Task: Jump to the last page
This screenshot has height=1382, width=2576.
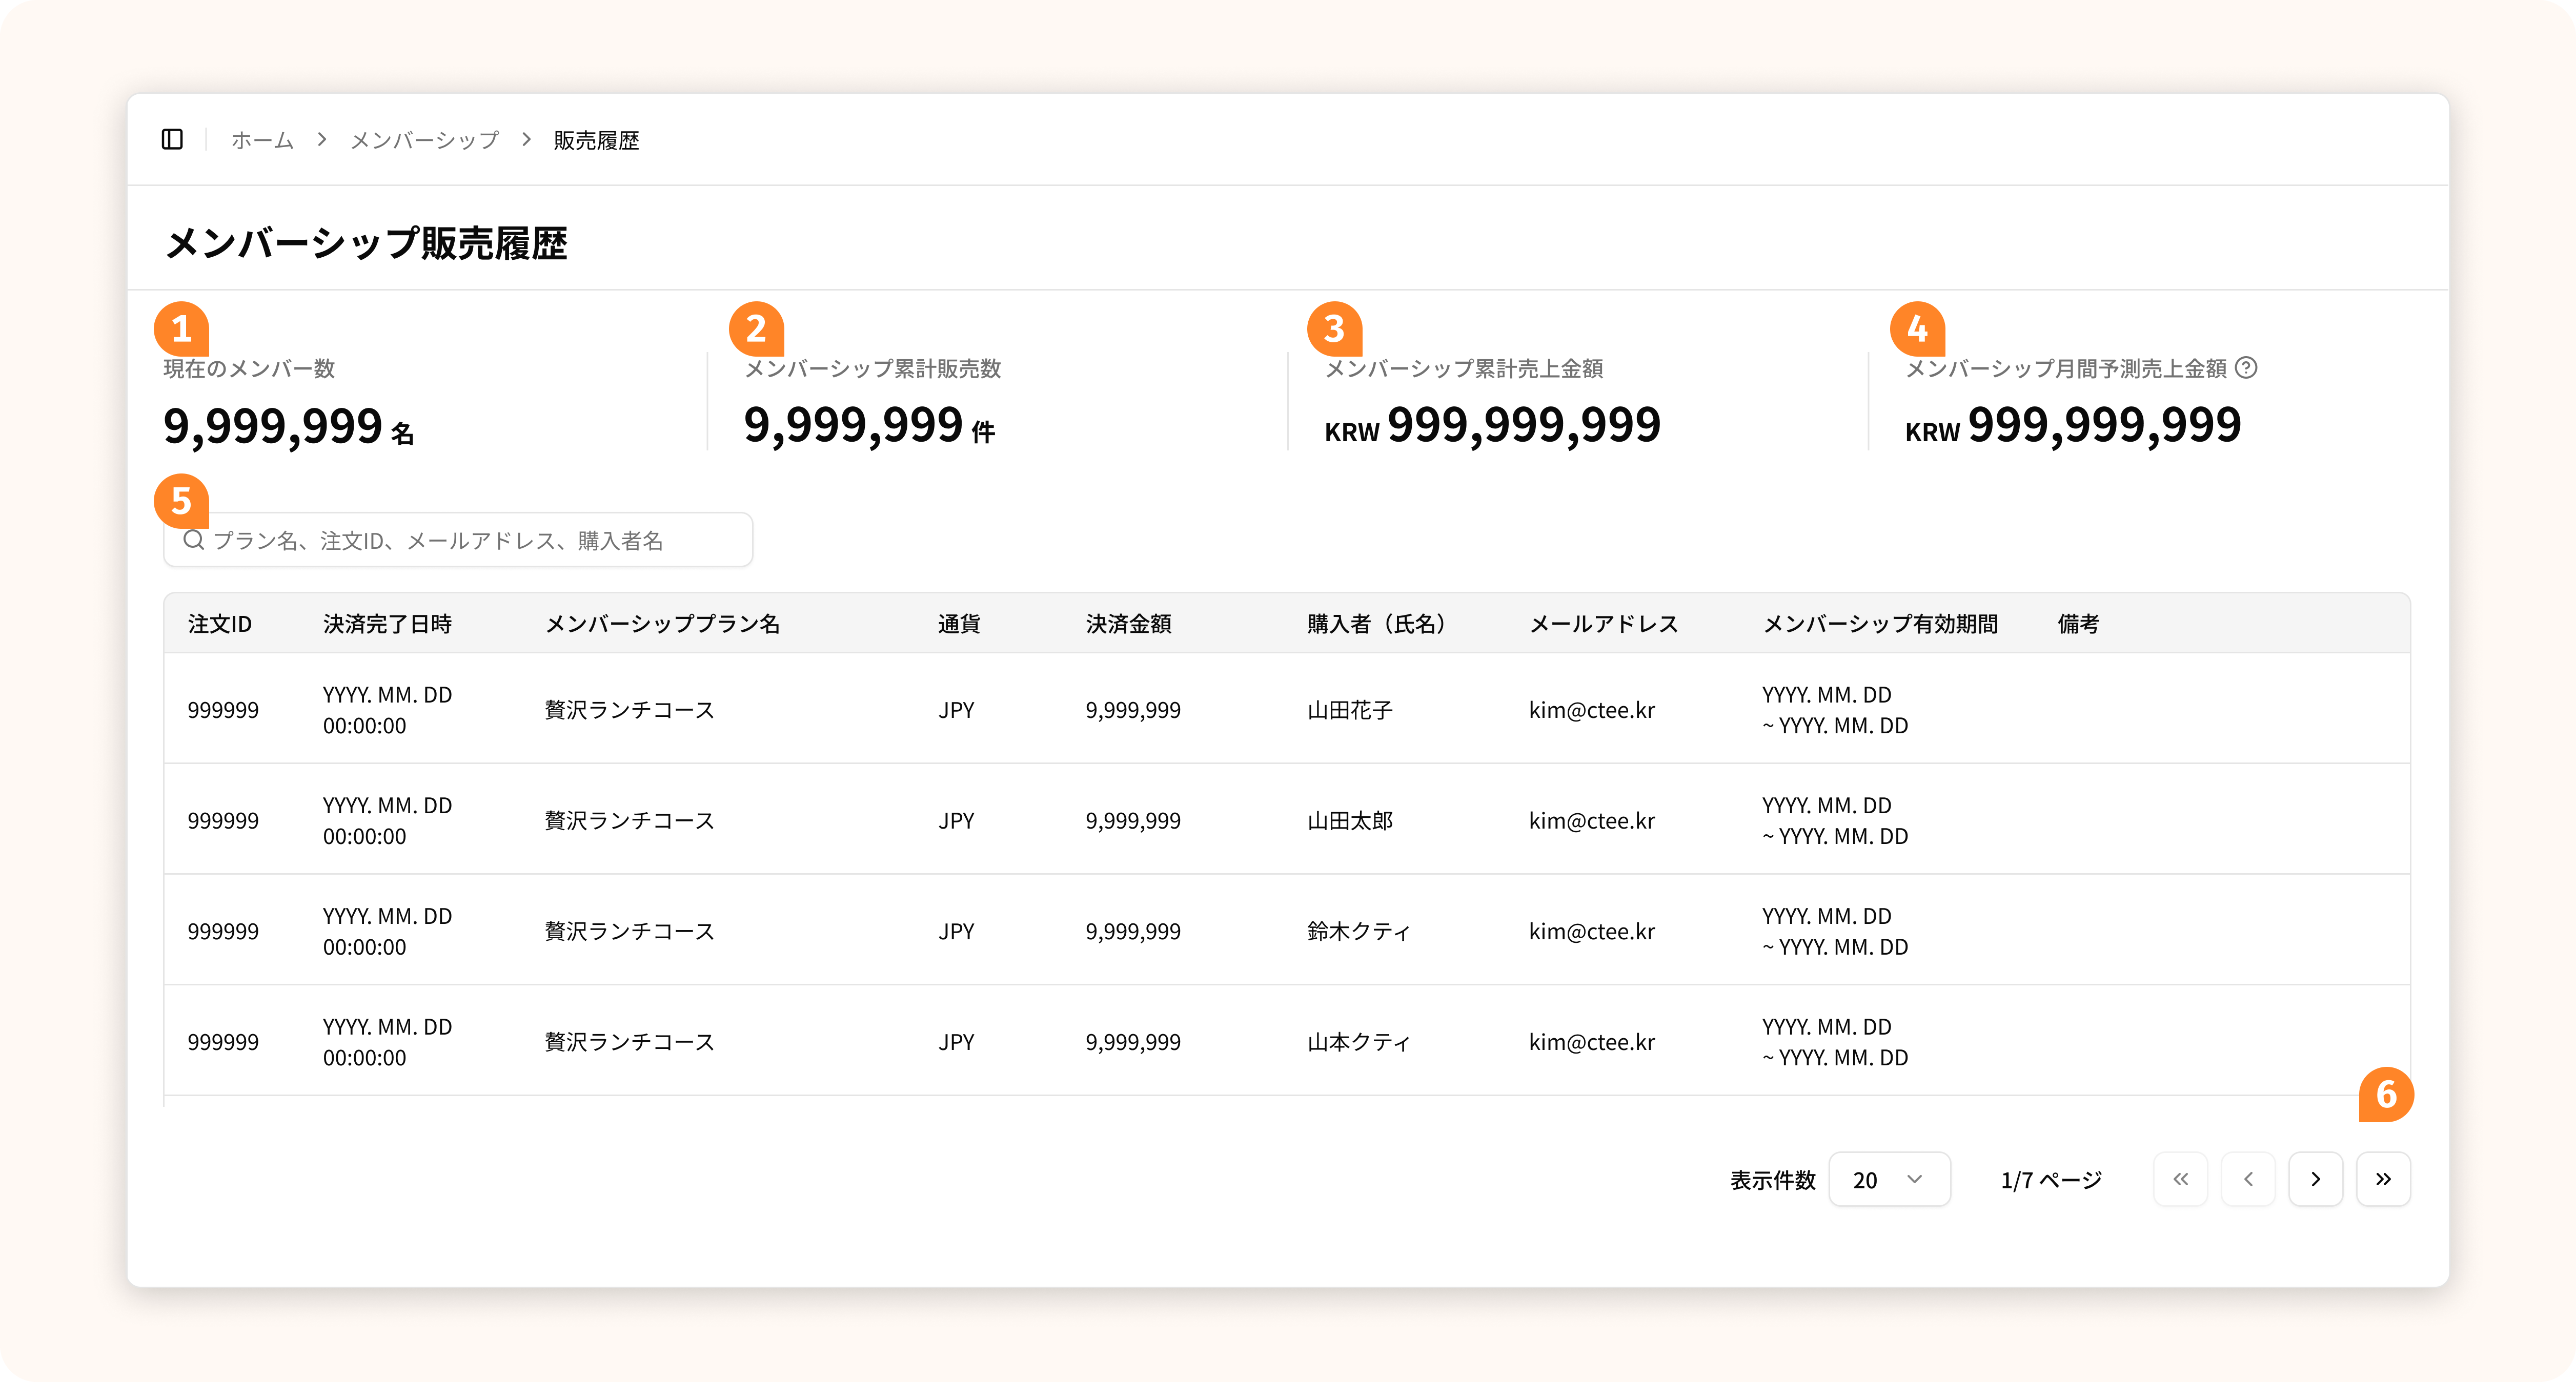Action: click(2383, 1179)
